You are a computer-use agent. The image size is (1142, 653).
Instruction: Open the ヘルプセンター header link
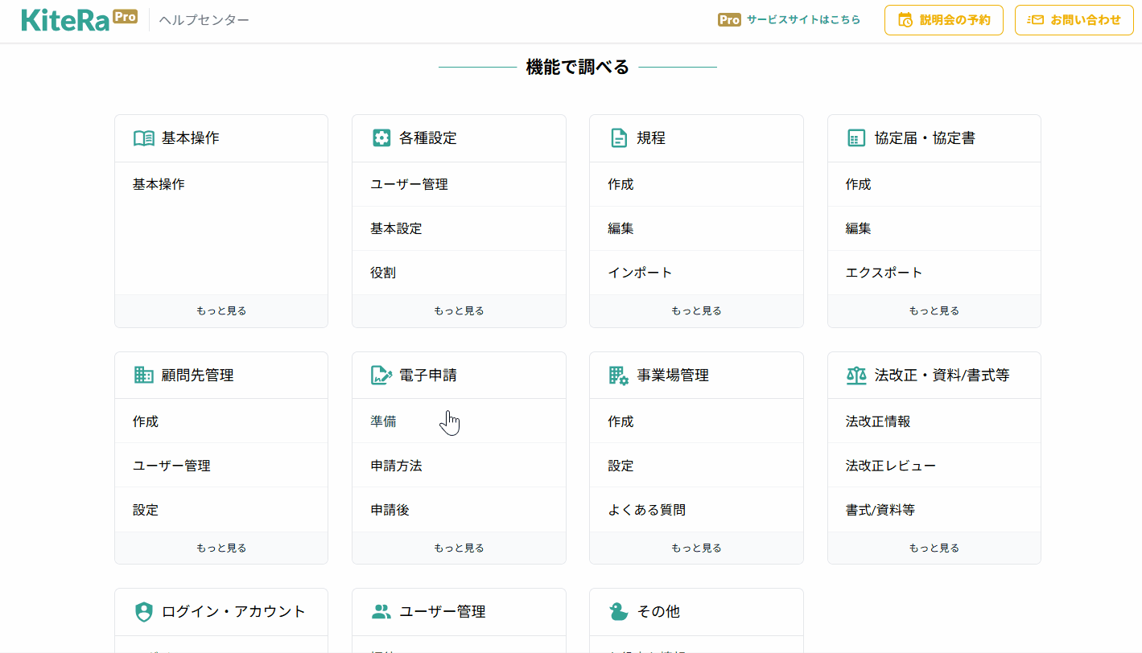[204, 20]
